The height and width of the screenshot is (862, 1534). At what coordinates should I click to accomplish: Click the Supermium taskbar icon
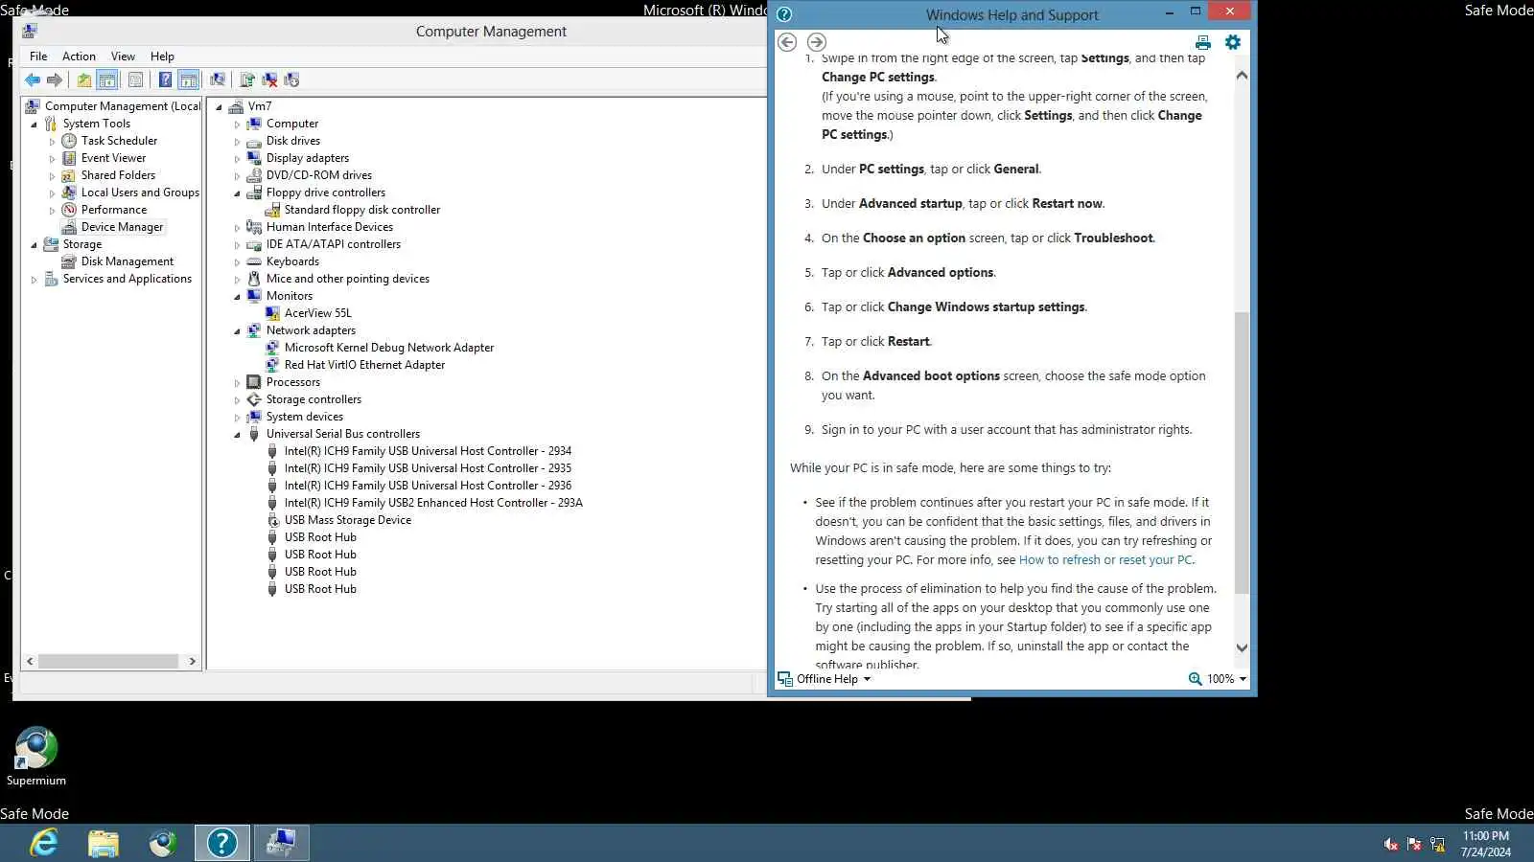tap(163, 843)
